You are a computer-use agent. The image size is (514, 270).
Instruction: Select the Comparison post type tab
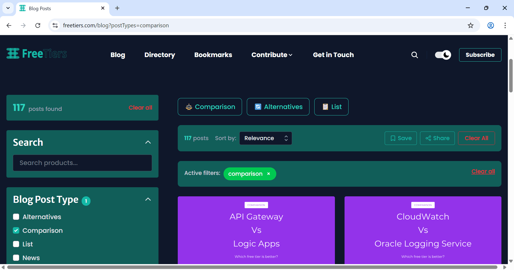click(210, 107)
